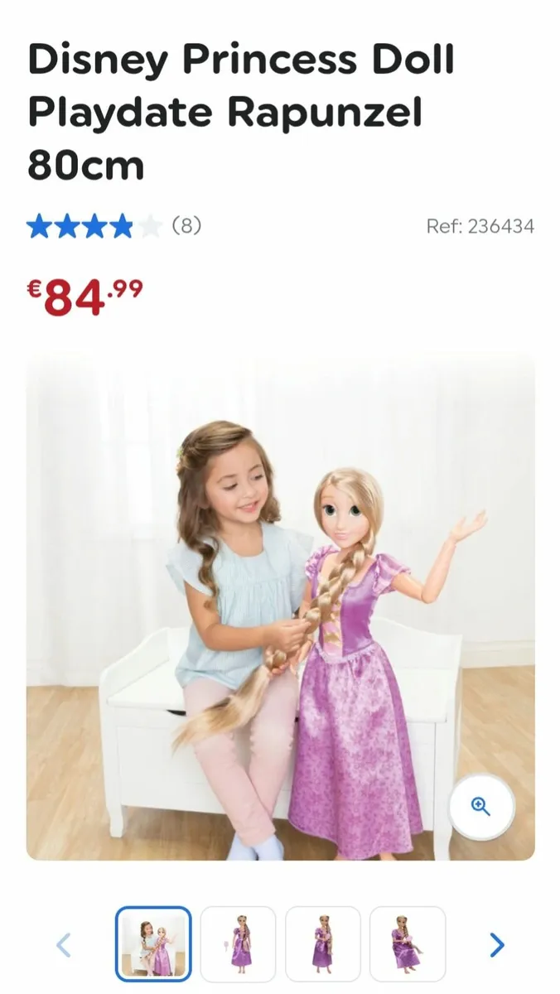Advance the gallery with the right arrow
The height and width of the screenshot is (994, 560).
496,944
